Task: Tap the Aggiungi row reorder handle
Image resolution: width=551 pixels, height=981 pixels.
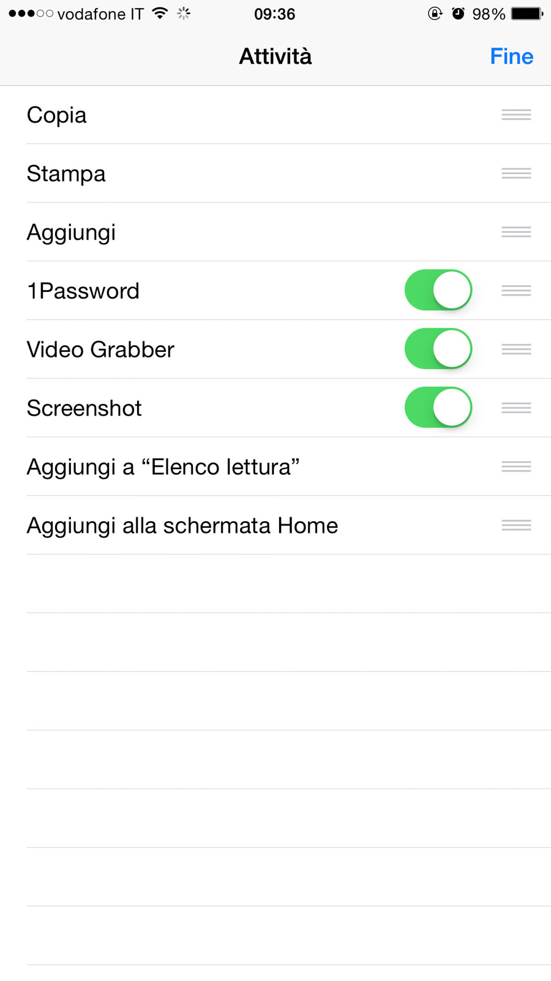Action: pyautogui.click(x=516, y=232)
